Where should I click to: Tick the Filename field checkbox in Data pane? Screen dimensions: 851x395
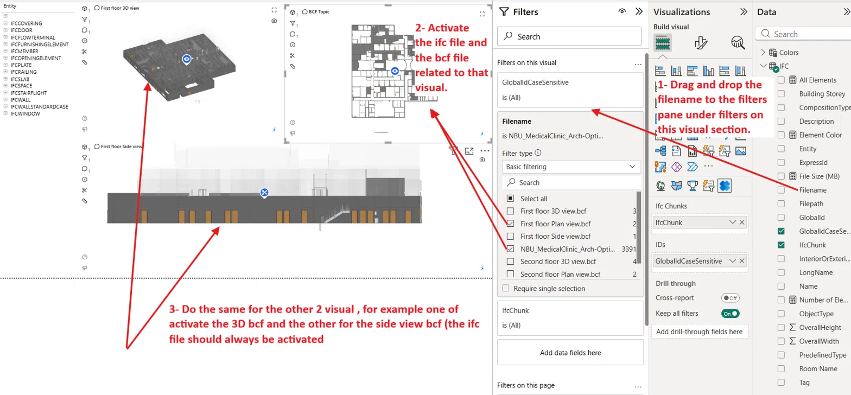pos(781,190)
